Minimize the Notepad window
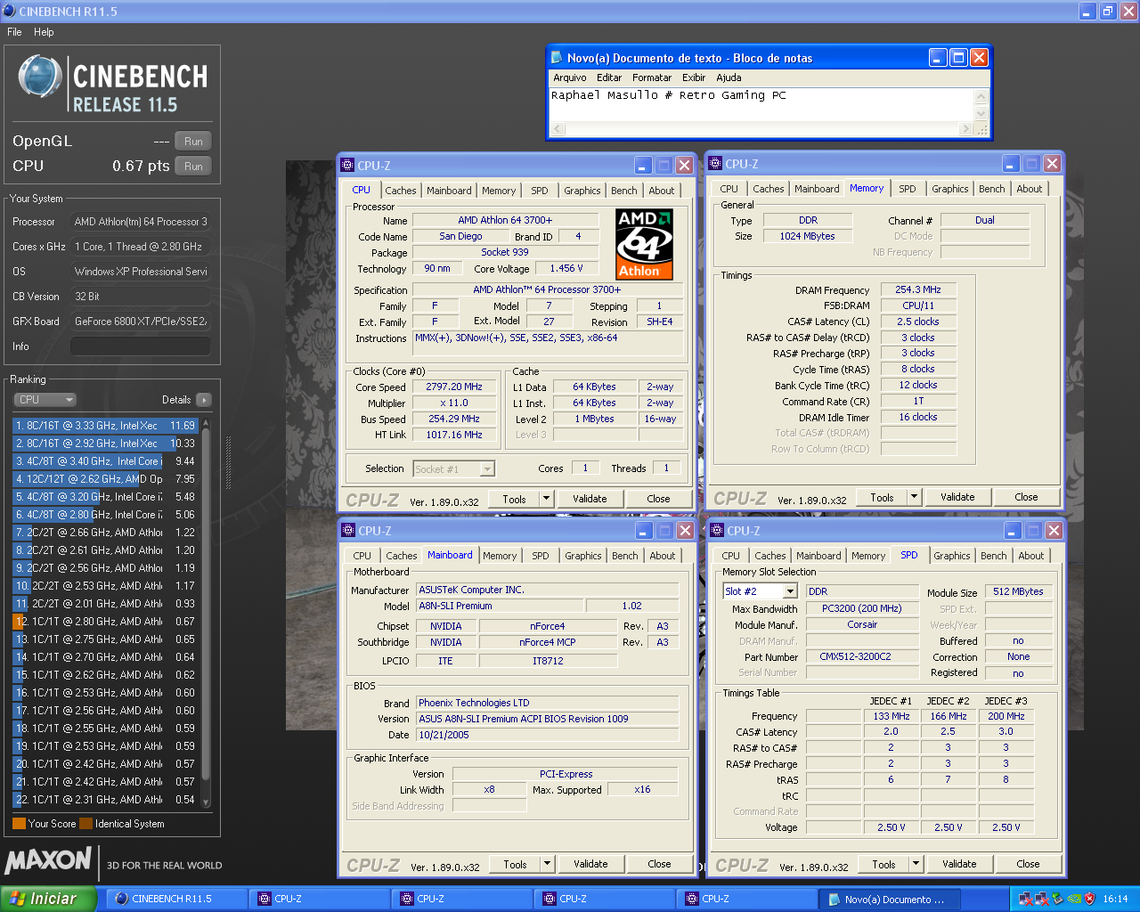The width and height of the screenshot is (1140, 912). [938, 58]
